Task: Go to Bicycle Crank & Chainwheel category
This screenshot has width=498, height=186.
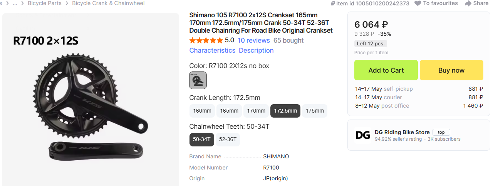Action: tap(108, 3)
